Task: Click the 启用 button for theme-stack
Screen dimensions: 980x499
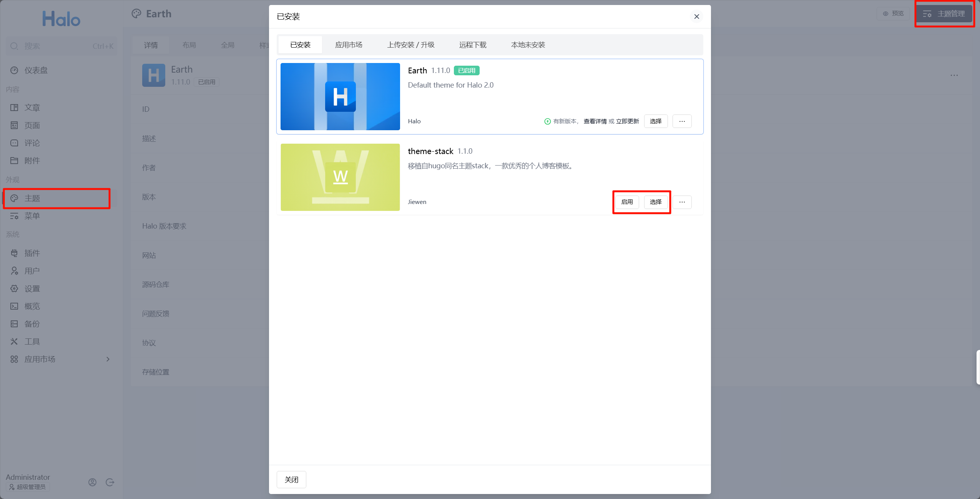Action: point(627,202)
